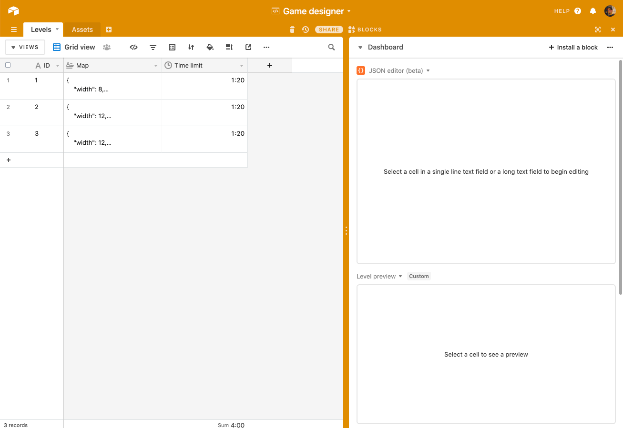The height and width of the screenshot is (428, 623).
Task: Open dashboard more options ellipsis
Action: (610, 47)
